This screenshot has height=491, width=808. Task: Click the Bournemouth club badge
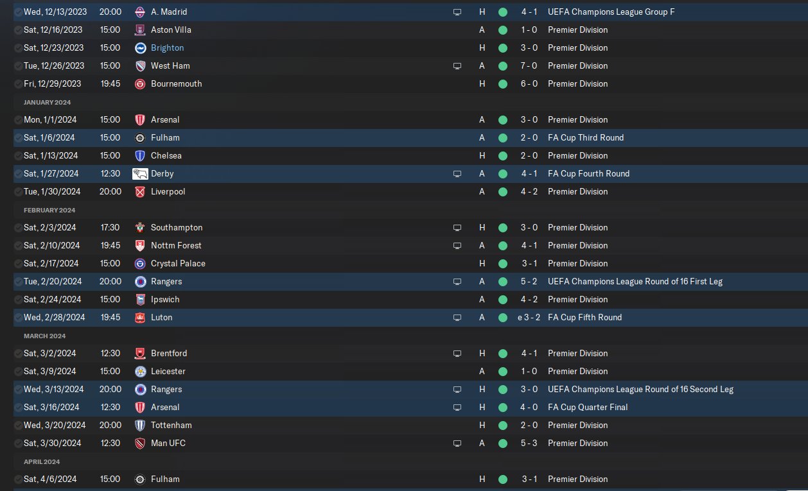(140, 83)
